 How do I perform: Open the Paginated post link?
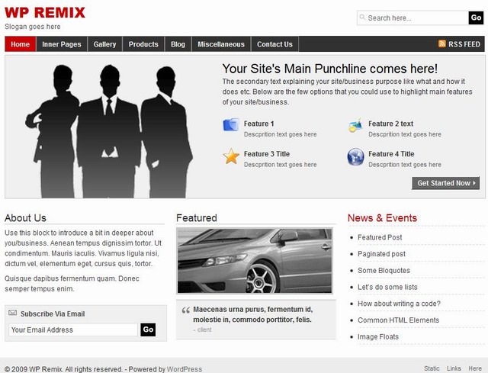[381, 254]
